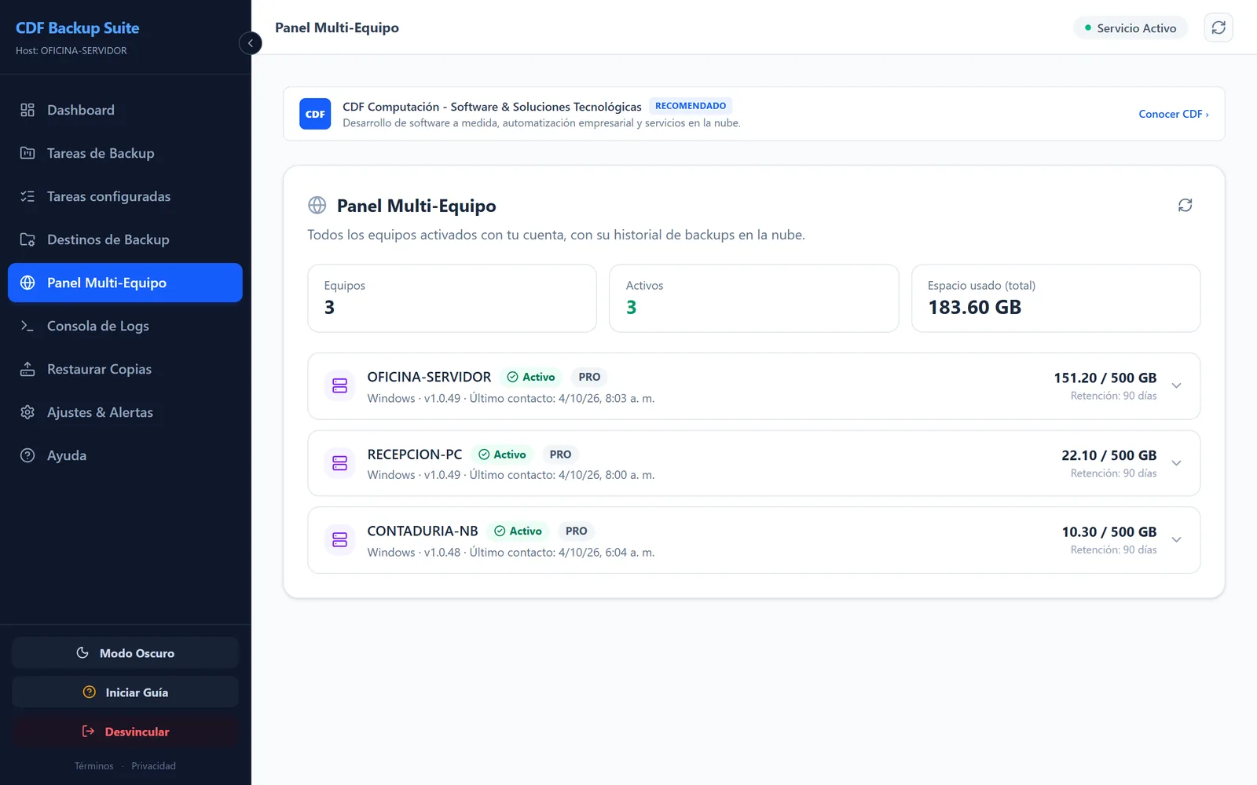Toggle Modo Oscuro
The image size is (1257, 785).
[x=125, y=653]
